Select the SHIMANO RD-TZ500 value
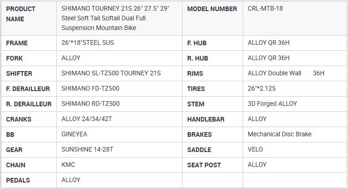 91,104
